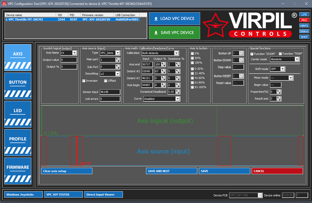Click Clear axis setup button
The width and height of the screenshot is (312, 203).
point(67,171)
